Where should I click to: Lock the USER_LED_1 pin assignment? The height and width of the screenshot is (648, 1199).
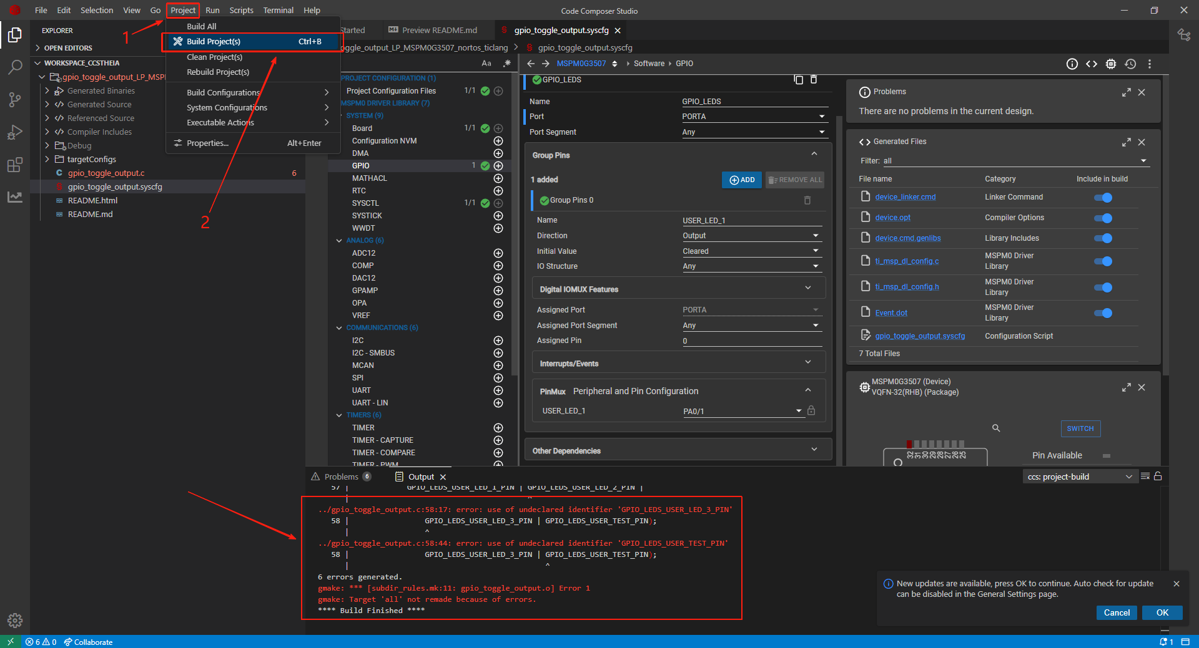pyautogui.click(x=811, y=410)
